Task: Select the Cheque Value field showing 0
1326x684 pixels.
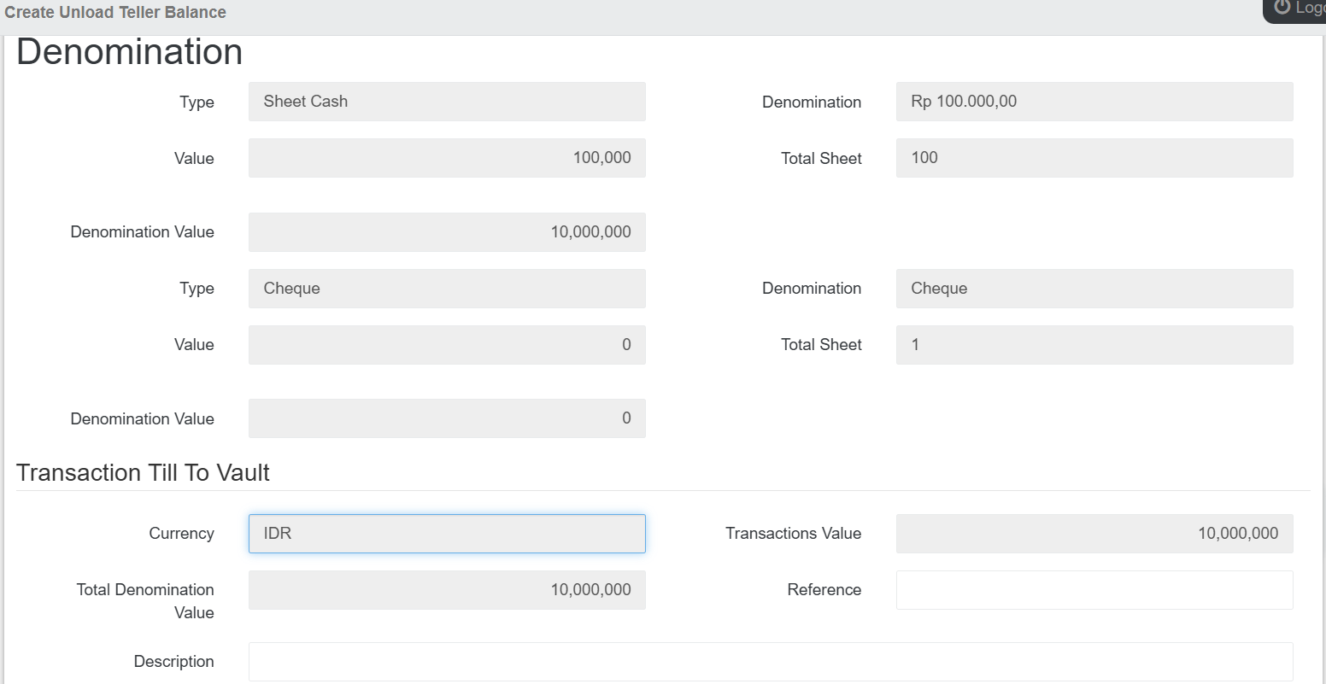Action: (447, 345)
